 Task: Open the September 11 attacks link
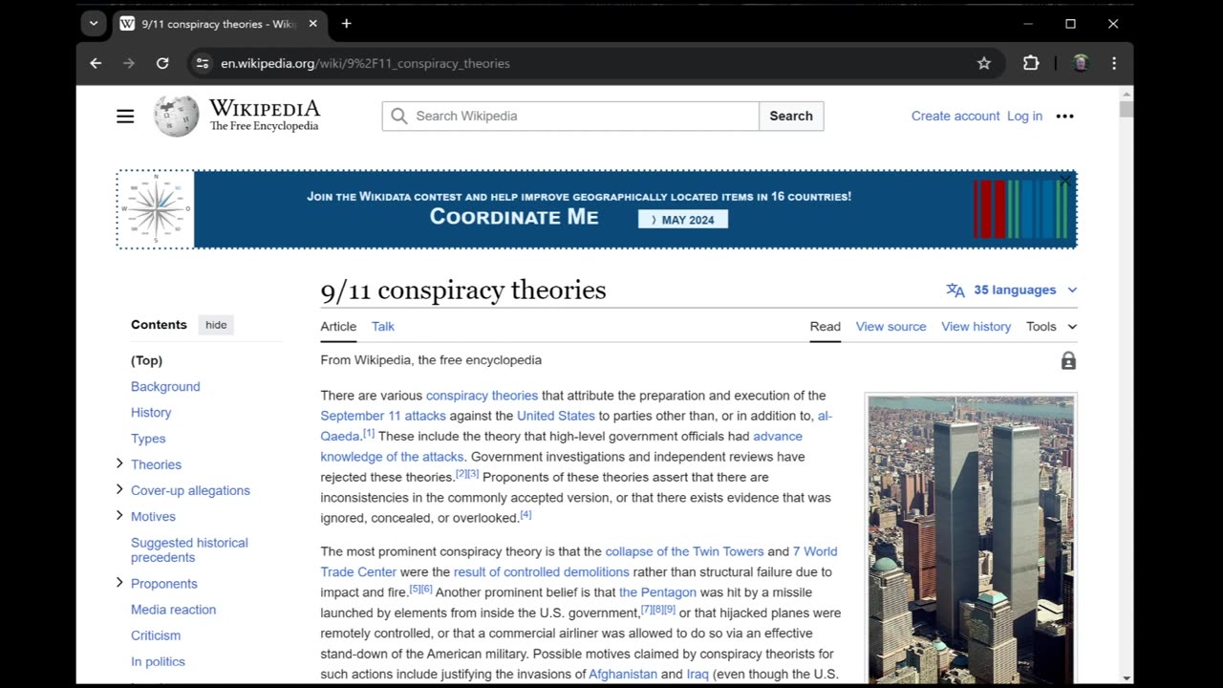(383, 416)
